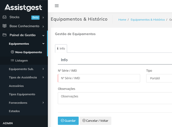Toggle the hamburger sidebar menu icon

(x=57, y=6)
